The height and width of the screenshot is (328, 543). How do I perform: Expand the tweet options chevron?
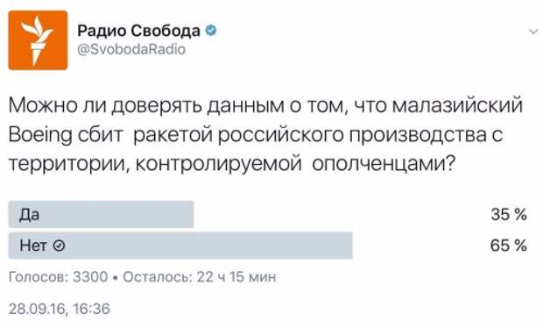(x=533, y=32)
